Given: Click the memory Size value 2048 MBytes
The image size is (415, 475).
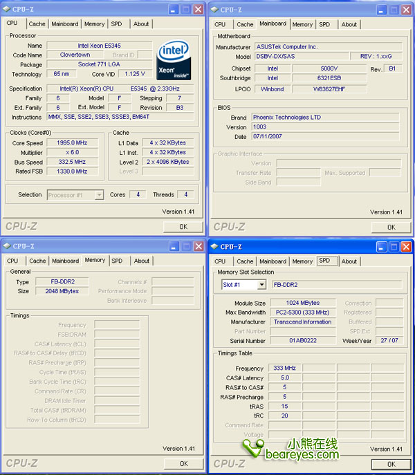Looking at the screenshot, I should pyautogui.click(x=62, y=291).
